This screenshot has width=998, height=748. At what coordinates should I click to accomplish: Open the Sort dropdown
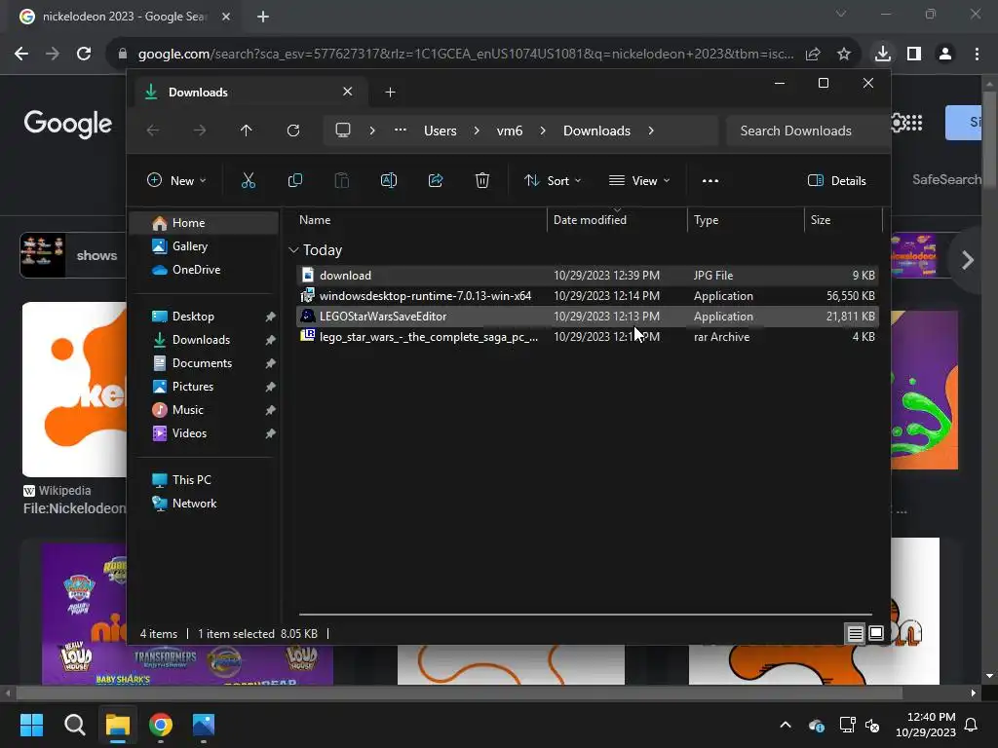(552, 180)
